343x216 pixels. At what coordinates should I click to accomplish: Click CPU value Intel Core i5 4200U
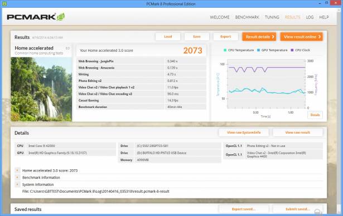tap(42, 146)
